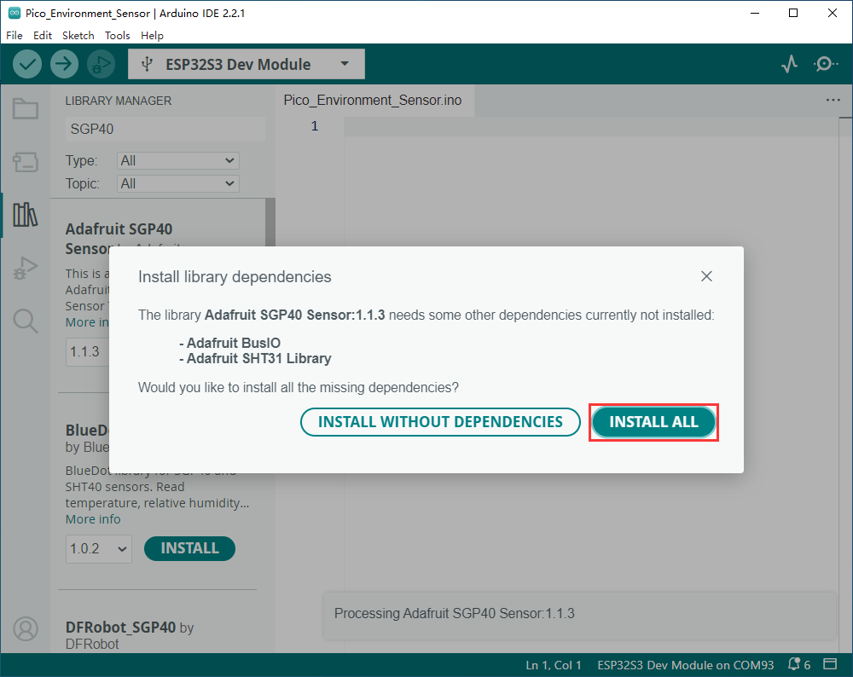Screen dimensions: 853x677
Task: Select the Pico_Environment_Sensor.ino tab
Action: point(373,100)
